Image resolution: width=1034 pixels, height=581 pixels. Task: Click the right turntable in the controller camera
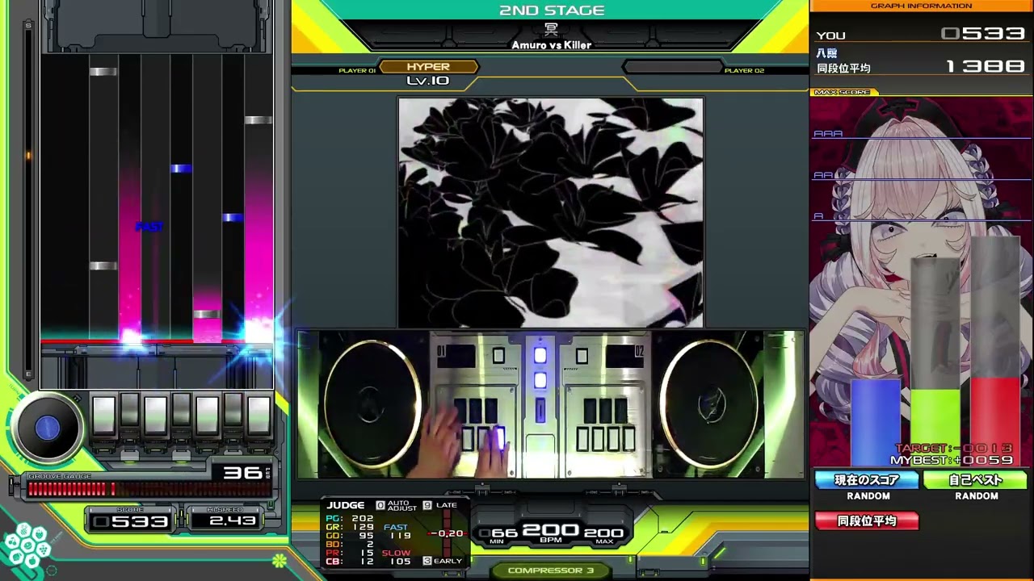tap(708, 403)
